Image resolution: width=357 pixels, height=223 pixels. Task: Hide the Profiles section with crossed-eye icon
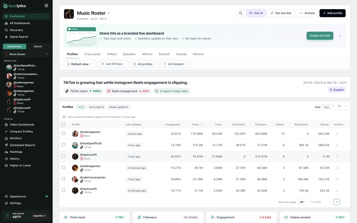tap(339, 106)
